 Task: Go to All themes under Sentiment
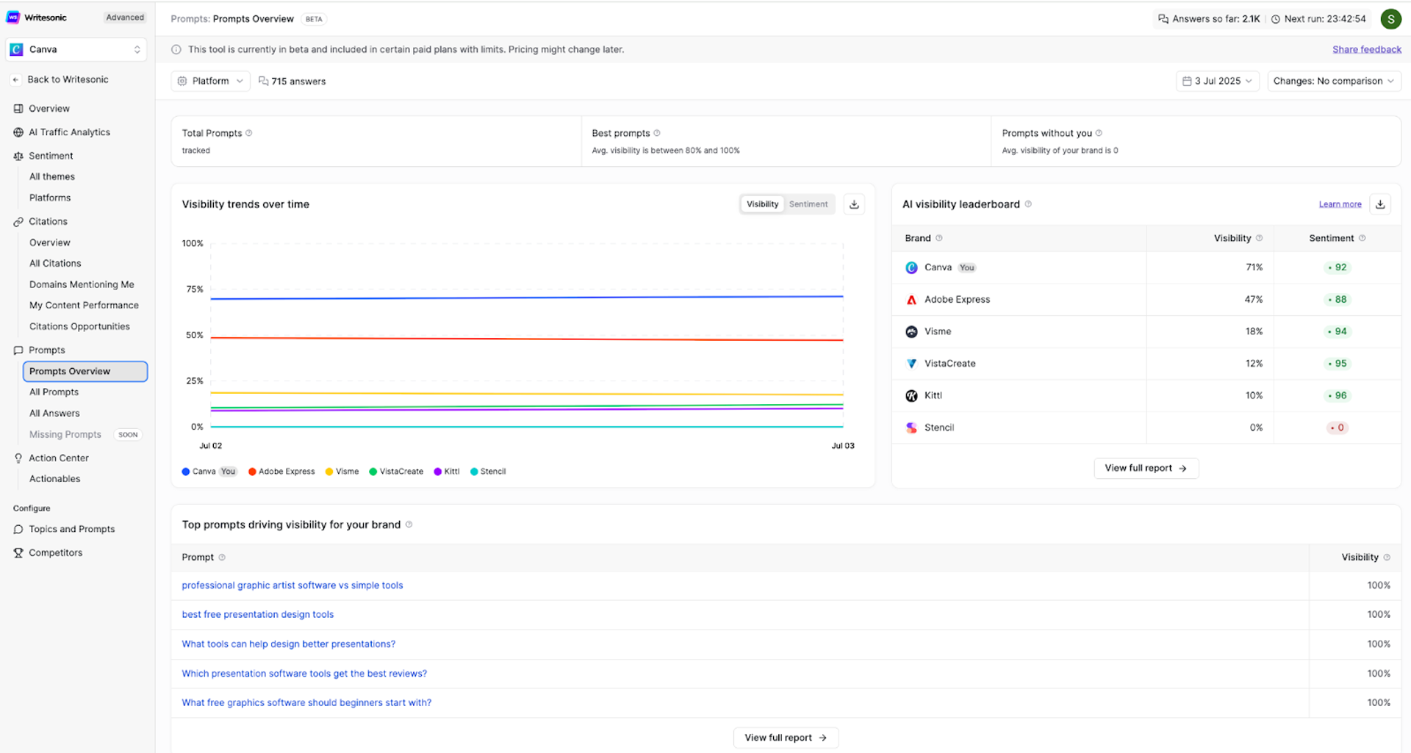[x=52, y=176]
